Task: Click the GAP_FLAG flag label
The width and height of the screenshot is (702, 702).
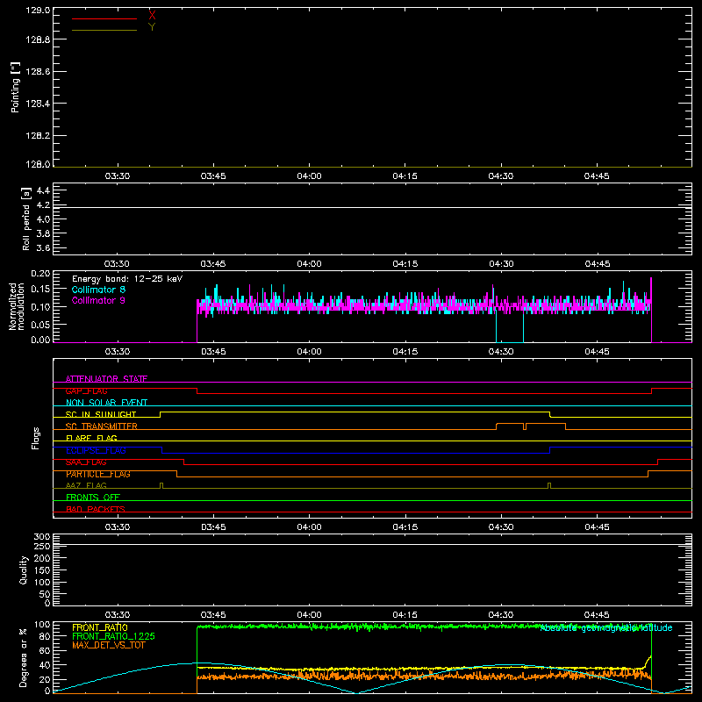Action: tap(86, 391)
